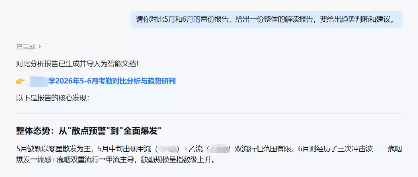Click the 对比分析报告已生成 confirmation text

[x=77, y=64]
